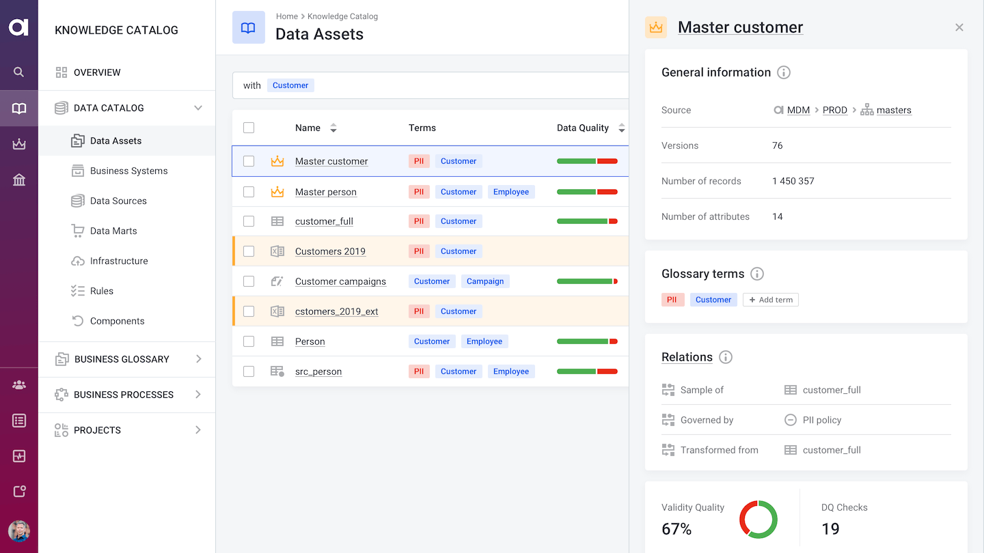This screenshot has height=553, width=984.
Task: Click the Customer filter chip in search bar
Action: pos(290,85)
